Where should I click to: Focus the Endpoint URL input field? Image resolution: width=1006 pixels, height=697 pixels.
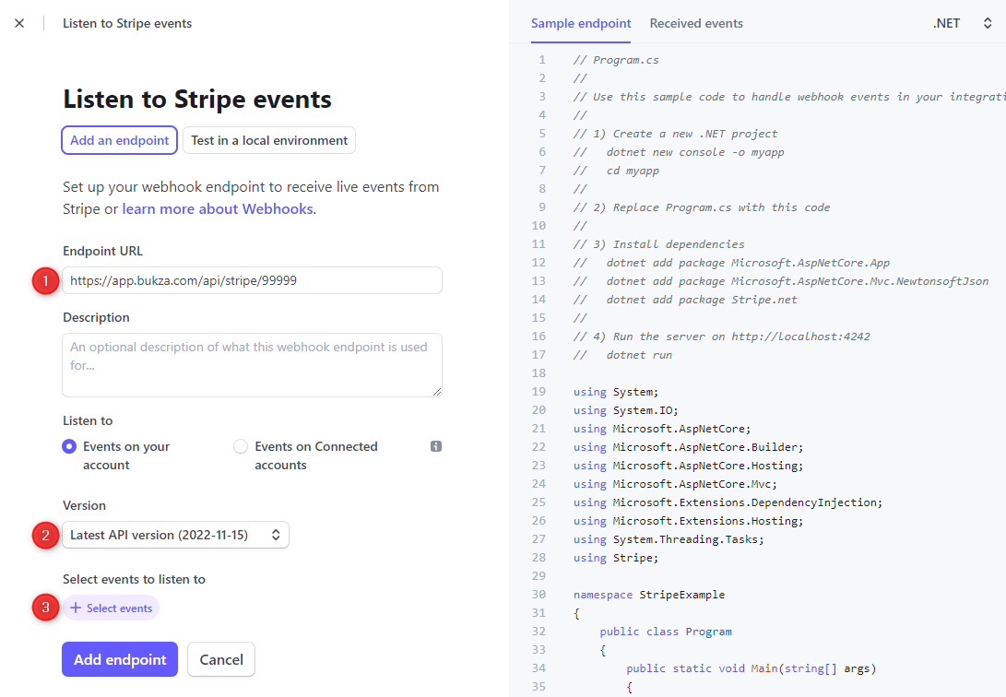click(252, 280)
